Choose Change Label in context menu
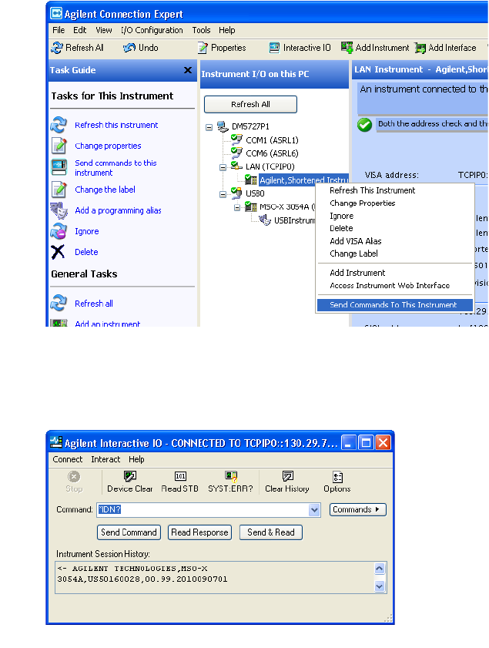489x648 pixels. click(395, 253)
